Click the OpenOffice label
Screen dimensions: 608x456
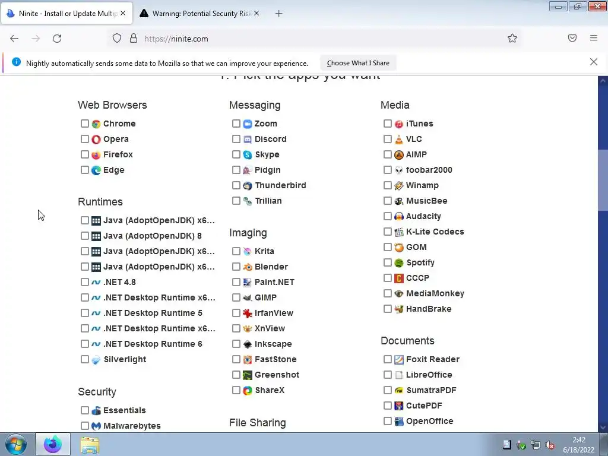coord(430,422)
